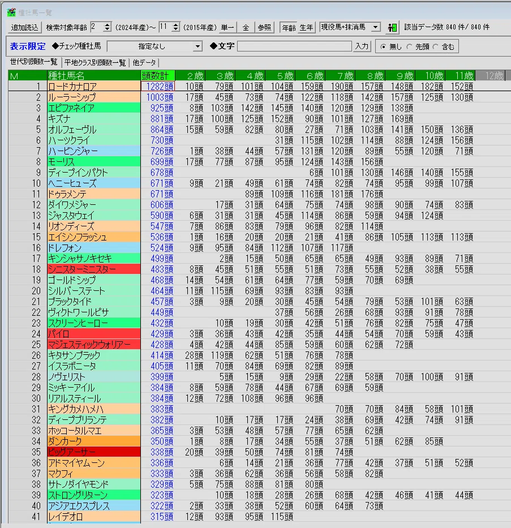Decrease the maximum search age stepper
The width and height of the screenshot is (511, 528).
(175, 29)
